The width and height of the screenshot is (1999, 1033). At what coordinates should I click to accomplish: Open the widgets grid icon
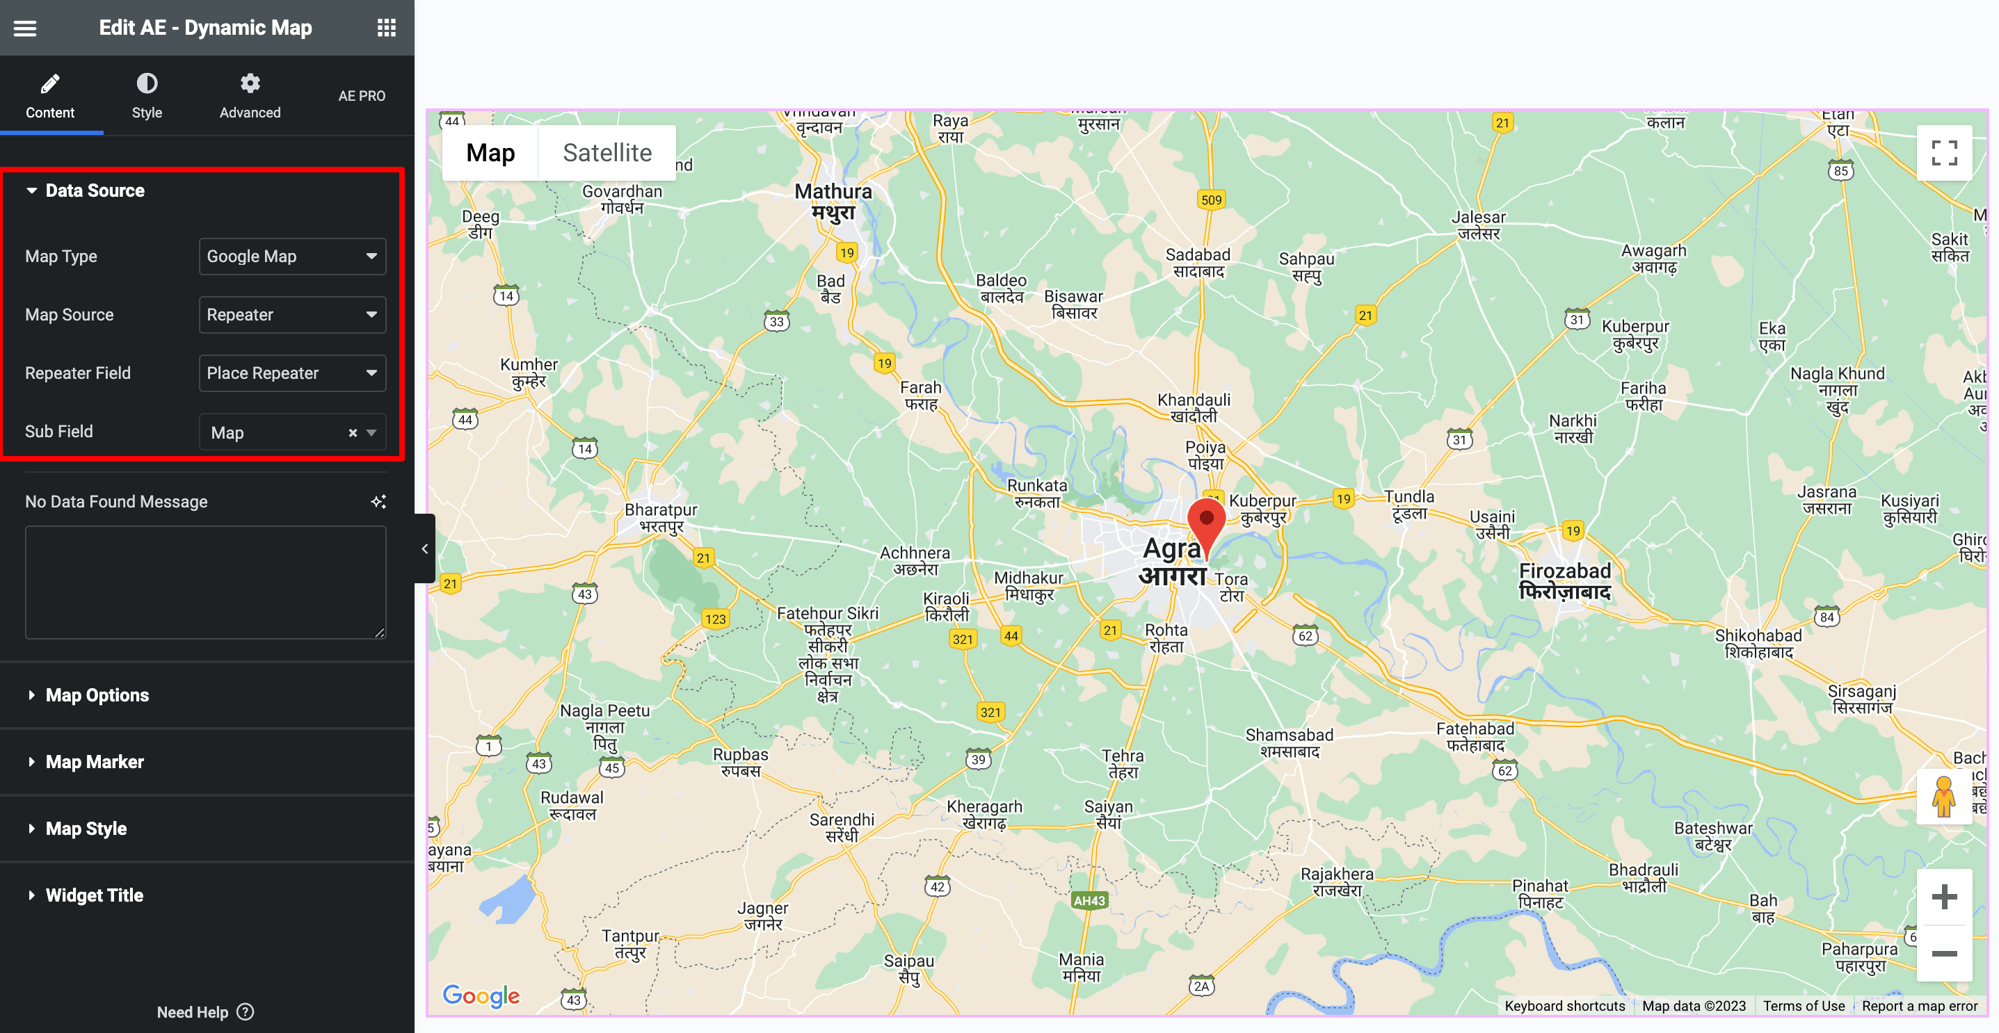click(387, 28)
